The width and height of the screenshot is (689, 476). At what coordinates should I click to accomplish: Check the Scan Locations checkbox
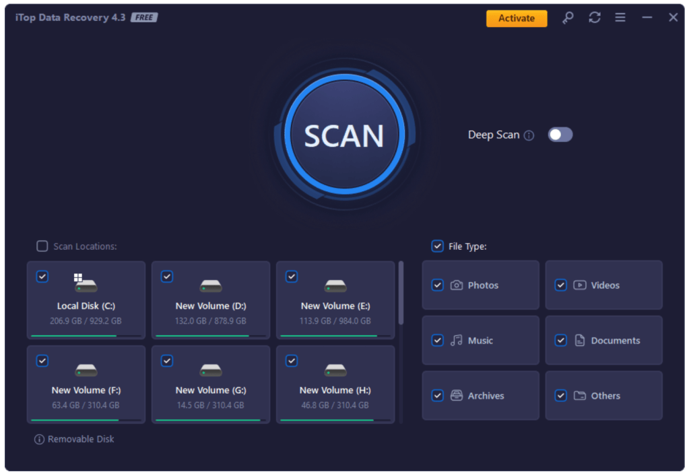[42, 246]
